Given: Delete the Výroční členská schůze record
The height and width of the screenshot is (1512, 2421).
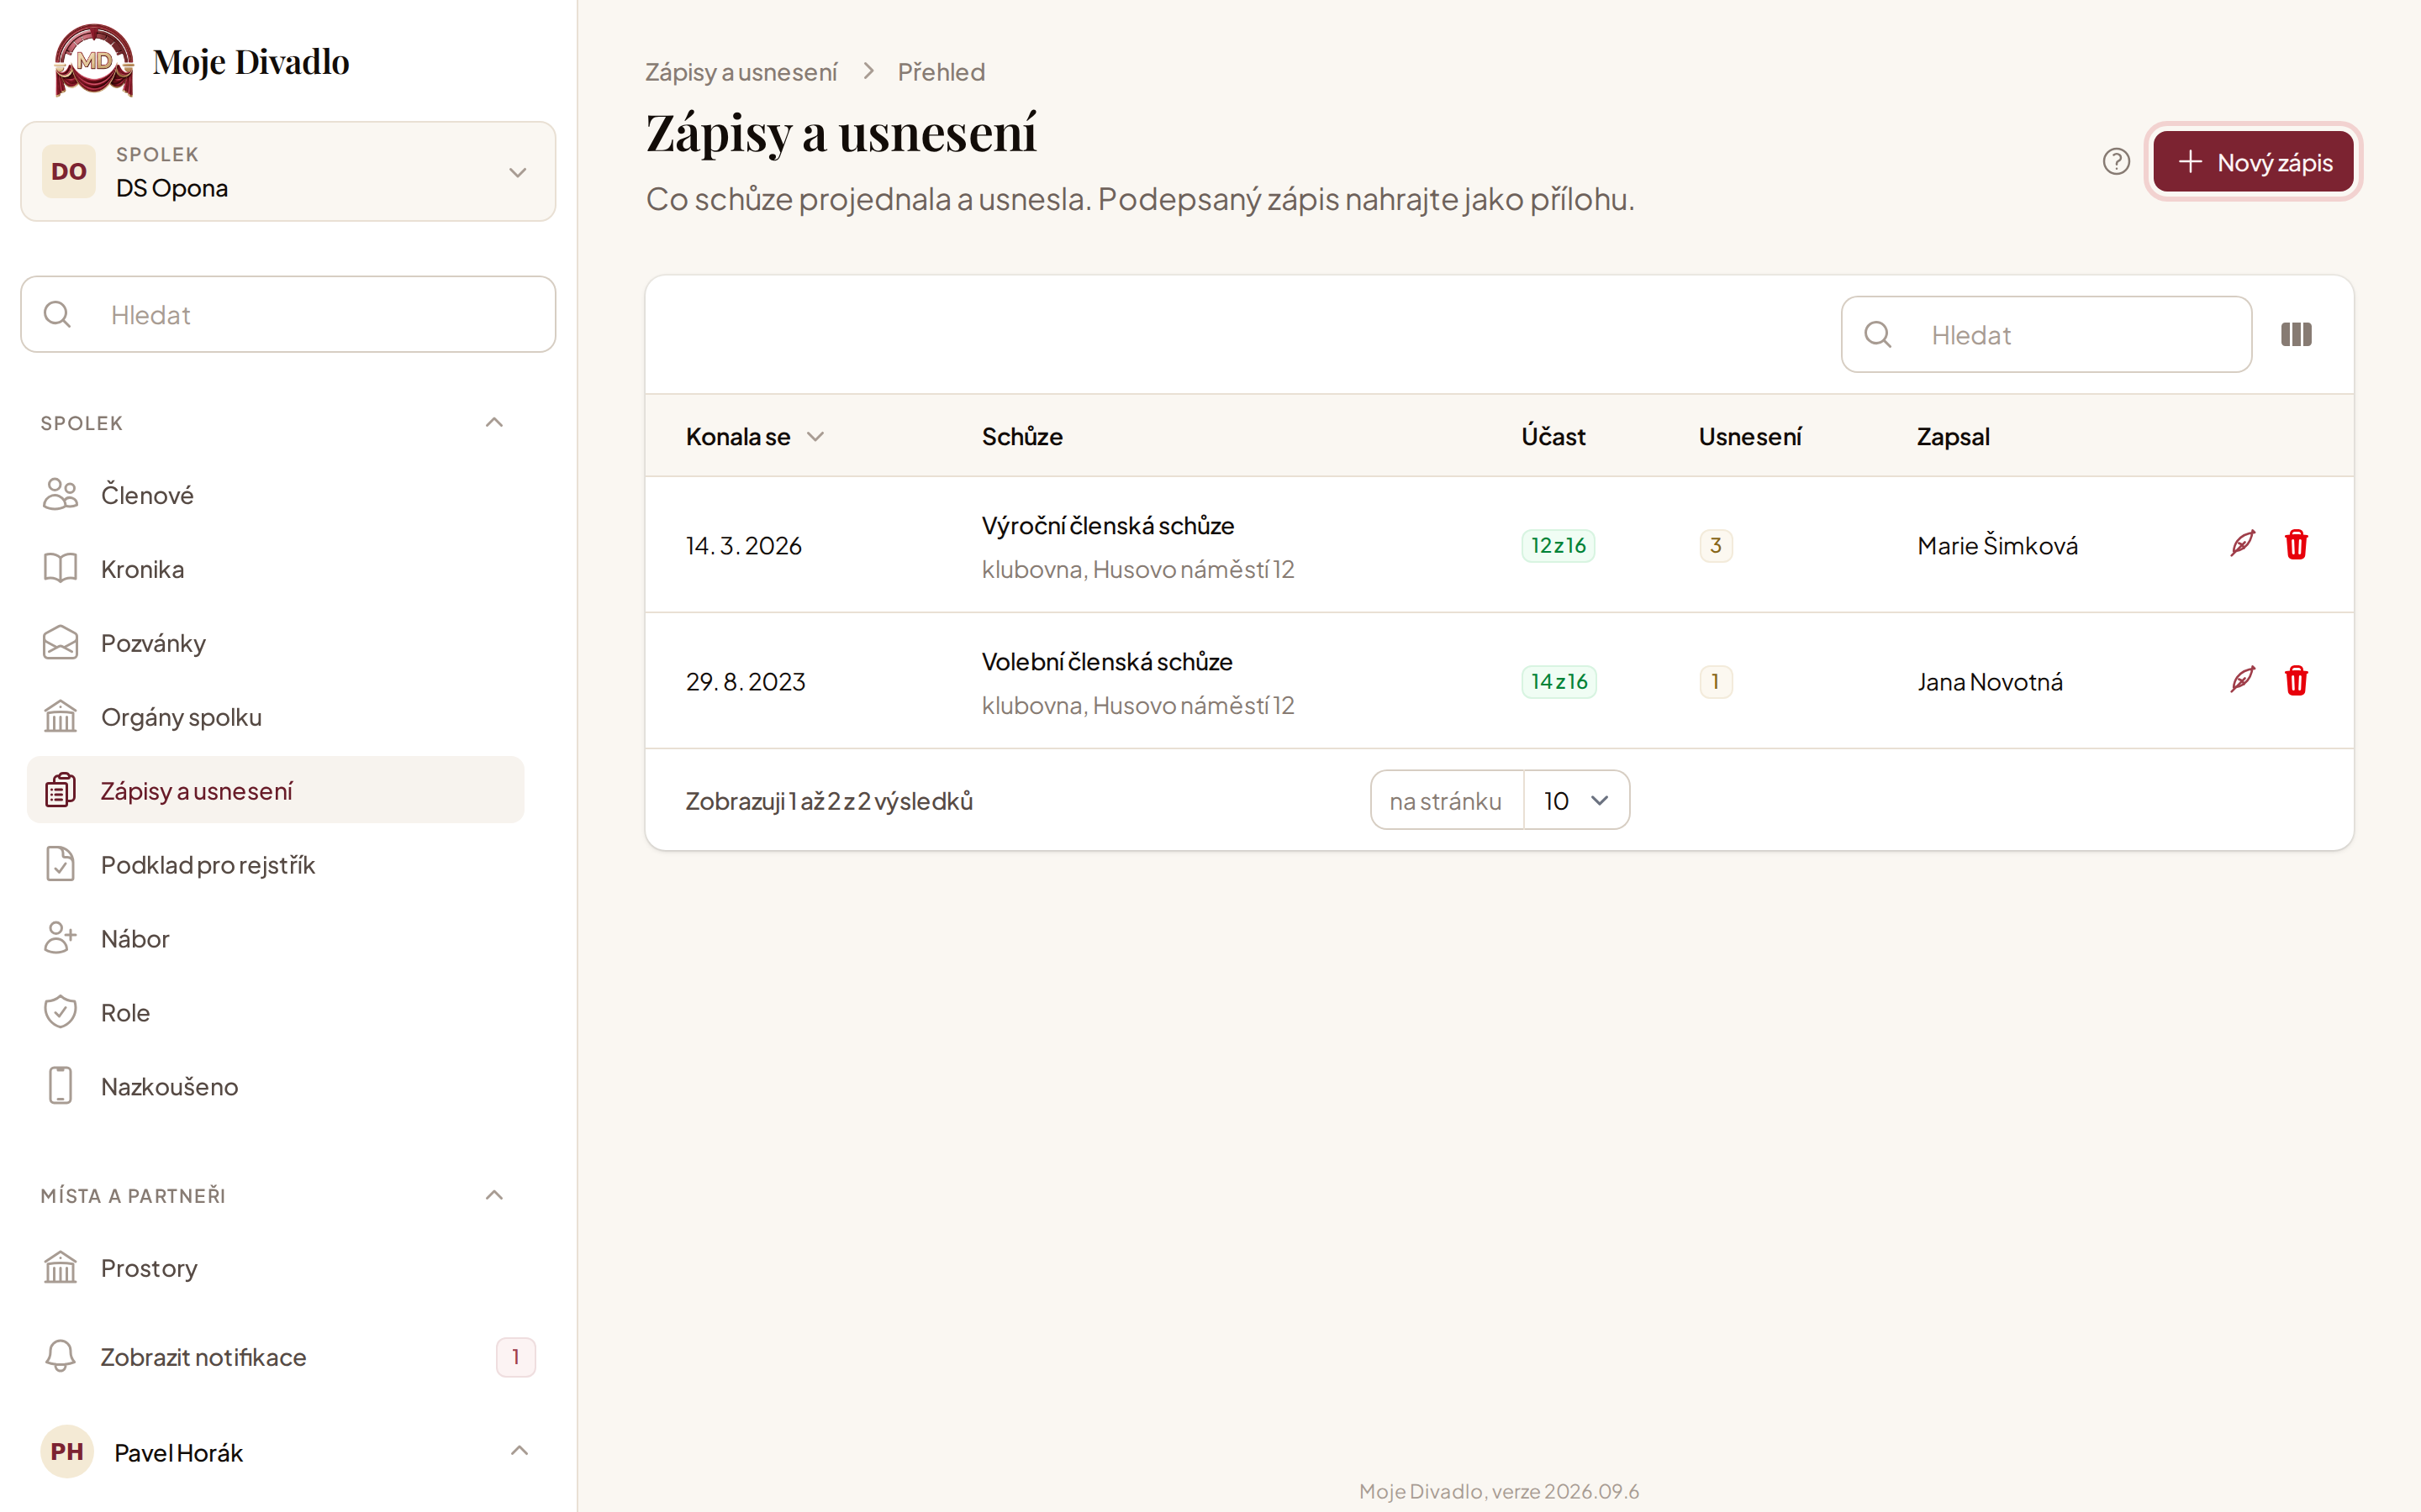Looking at the screenshot, I should click(x=2296, y=544).
